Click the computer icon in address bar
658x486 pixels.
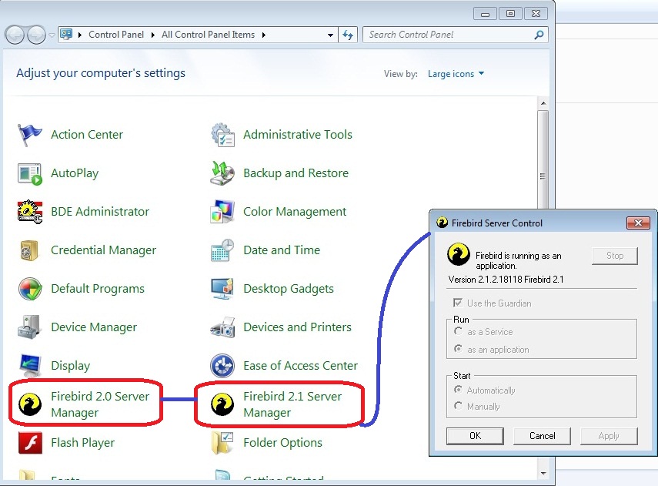(66, 34)
